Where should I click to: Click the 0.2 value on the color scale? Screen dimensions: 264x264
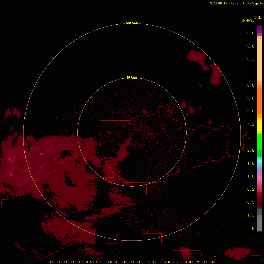251,189
